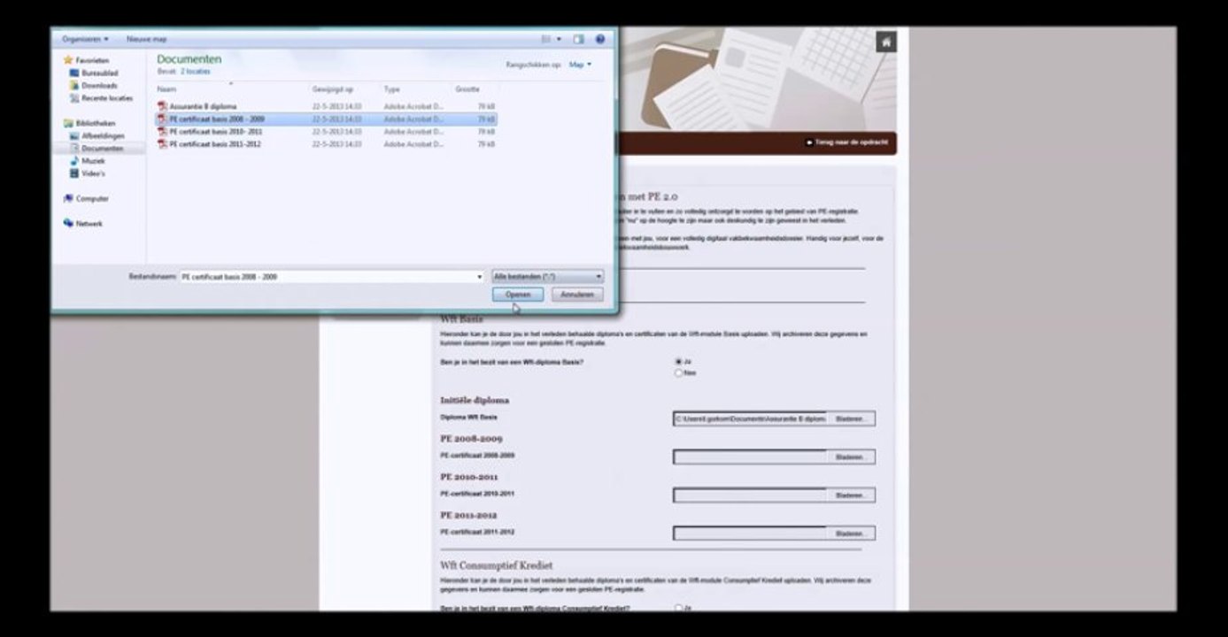The image size is (1228, 637).
Task: Click Bladeren for PE-certificaat 2008-2009
Action: [x=850, y=457]
